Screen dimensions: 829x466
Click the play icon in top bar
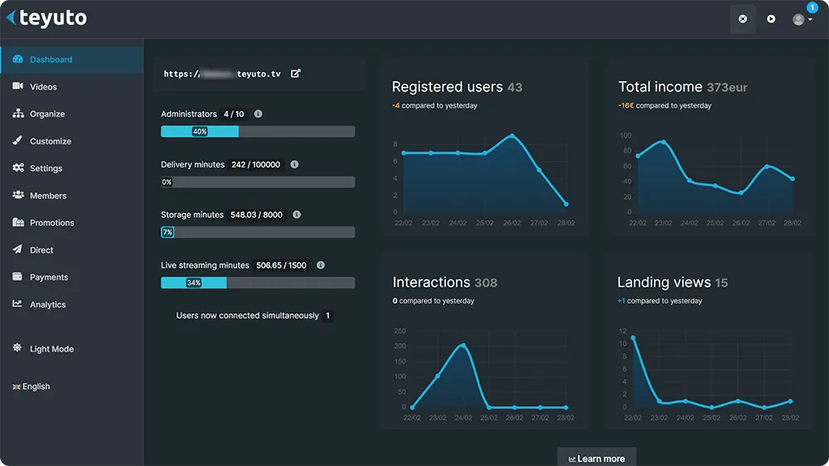(x=771, y=19)
